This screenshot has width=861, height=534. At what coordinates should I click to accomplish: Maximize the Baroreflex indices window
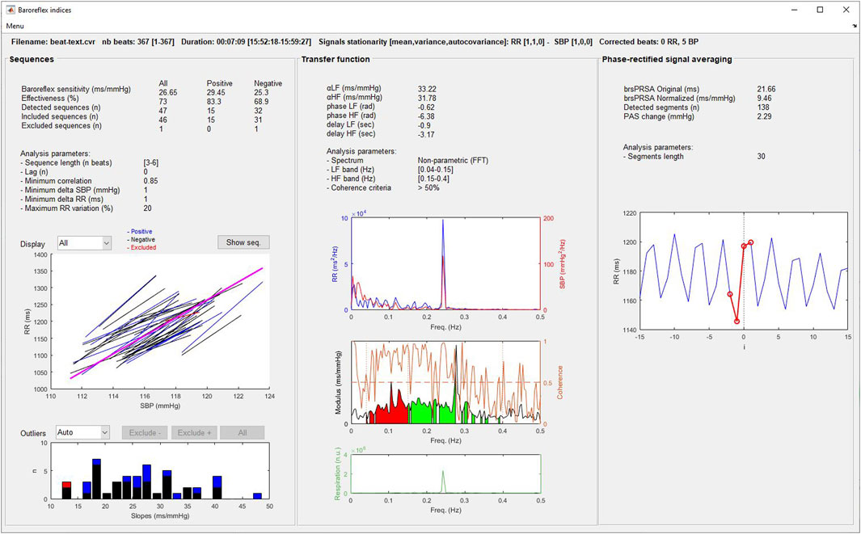pyautogui.click(x=820, y=10)
